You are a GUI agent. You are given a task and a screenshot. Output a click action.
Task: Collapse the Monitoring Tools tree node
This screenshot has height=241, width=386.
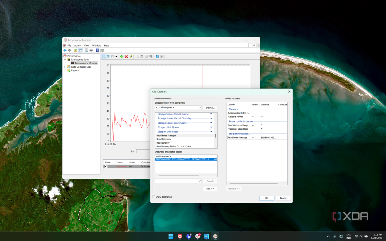pyautogui.click(x=65, y=60)
